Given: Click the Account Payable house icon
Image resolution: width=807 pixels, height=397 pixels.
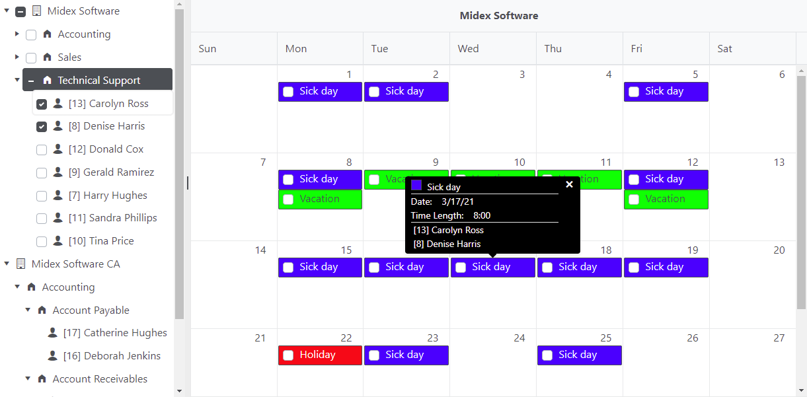Looking at the screenshot, I should (x=42, y=310).
